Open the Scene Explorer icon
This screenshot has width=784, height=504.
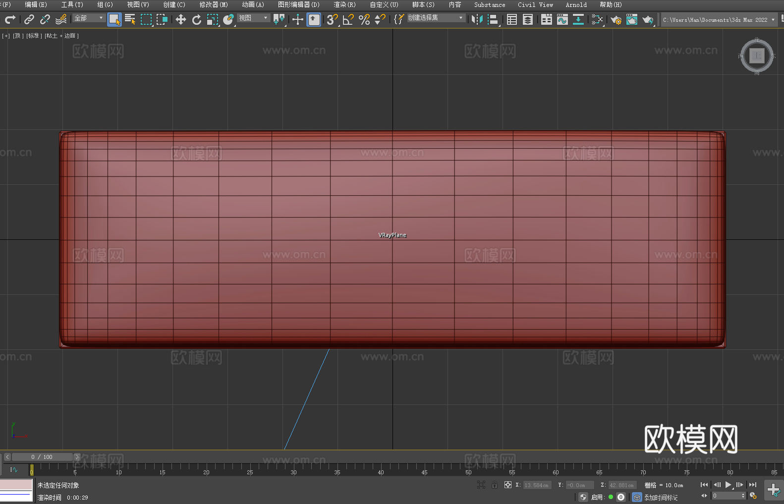(512, 19)
